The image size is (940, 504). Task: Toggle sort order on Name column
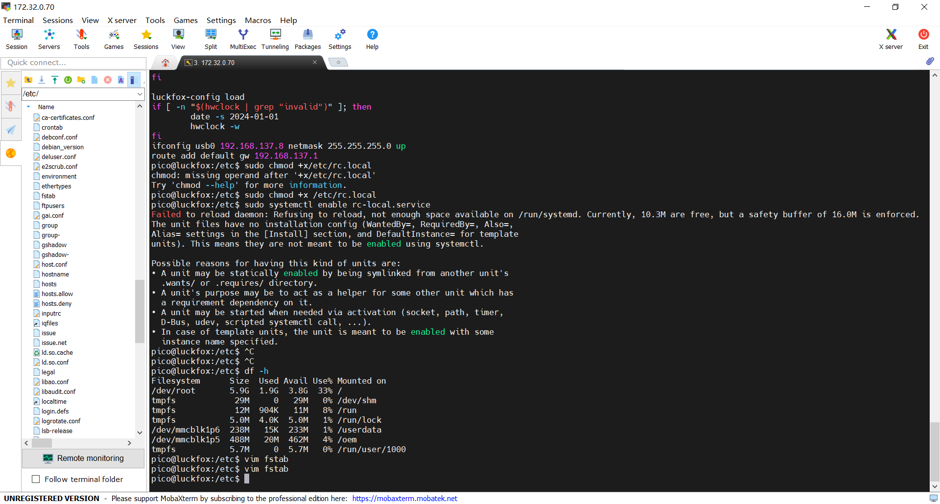[x=46, y=107]
